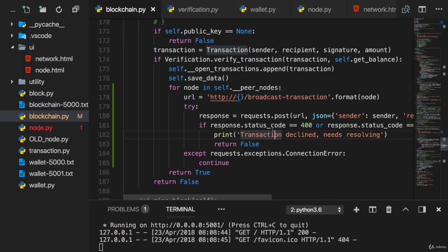Click the New Folder icon in explorer
The height and width of the screenshot is (252, 448).
coord(43,9)
